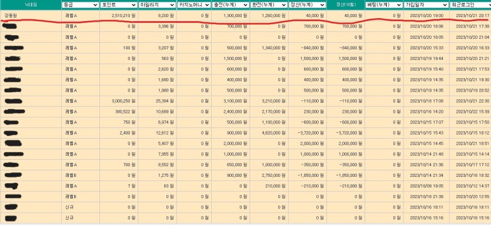Viewport: 491px width, 225px height.
Task: Open the 최근로그인 header dropdown
Action: pos(470,5)
